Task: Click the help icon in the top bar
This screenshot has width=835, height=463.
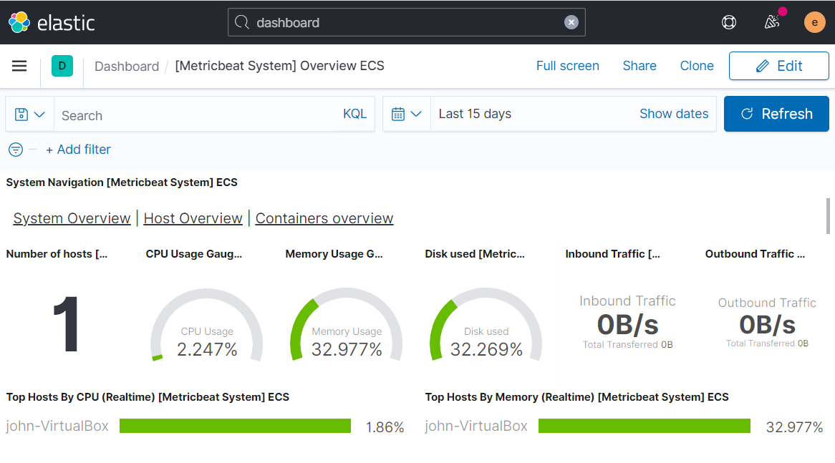Action: click(729, 22)
